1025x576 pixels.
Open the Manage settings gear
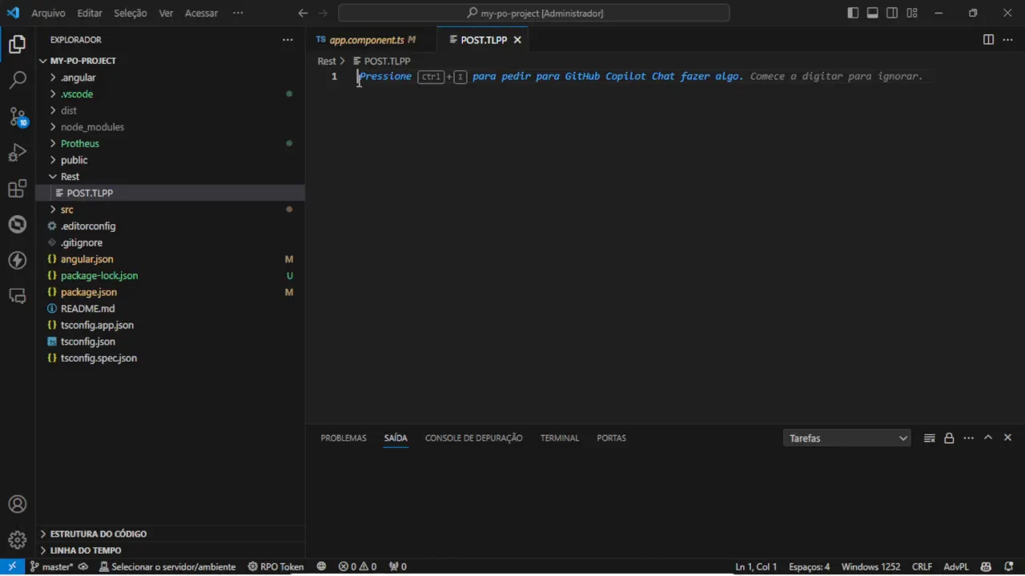click(18, 540)
